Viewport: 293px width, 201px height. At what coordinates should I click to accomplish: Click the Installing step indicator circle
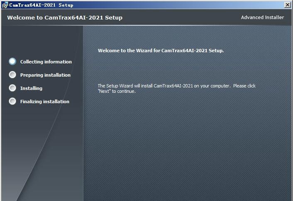(12, 88)
